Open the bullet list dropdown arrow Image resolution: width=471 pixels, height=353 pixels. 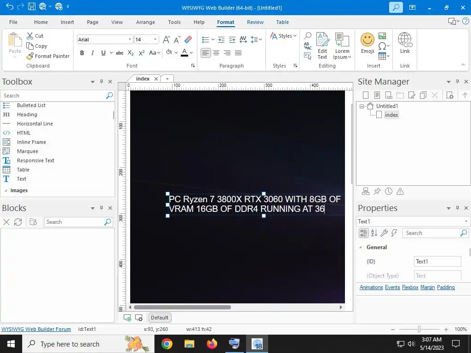pyautogui.click(x=213, y=40)
